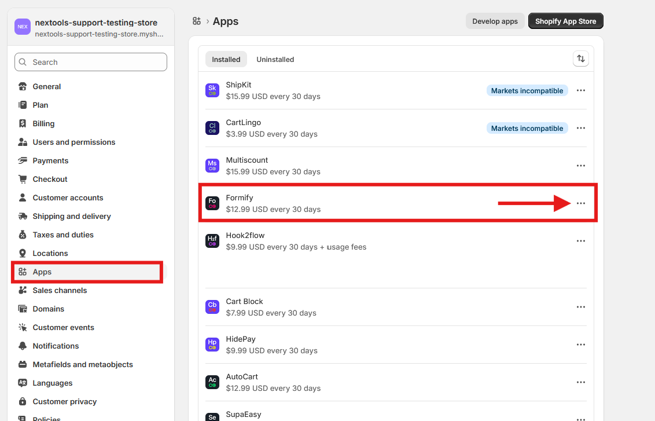
Task: Click the ShipKit app icon
Action: pyautogui.click(x=212, y=90)
